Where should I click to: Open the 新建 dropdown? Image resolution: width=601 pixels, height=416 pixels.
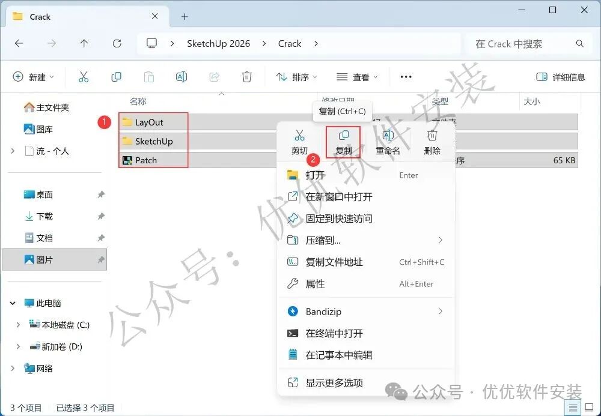[x=33, y=77]
